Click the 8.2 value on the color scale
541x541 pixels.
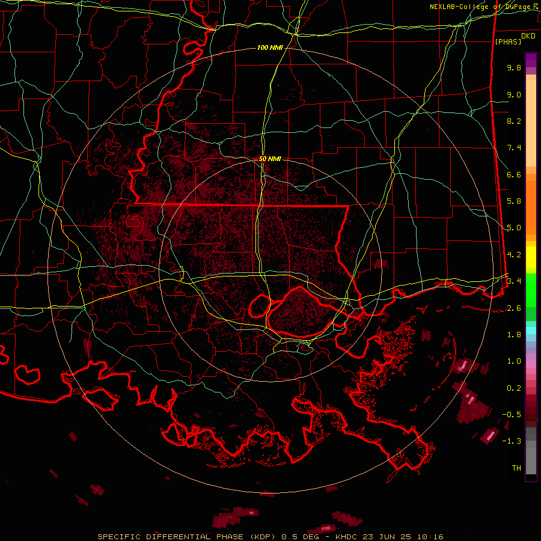coord(514,121)
